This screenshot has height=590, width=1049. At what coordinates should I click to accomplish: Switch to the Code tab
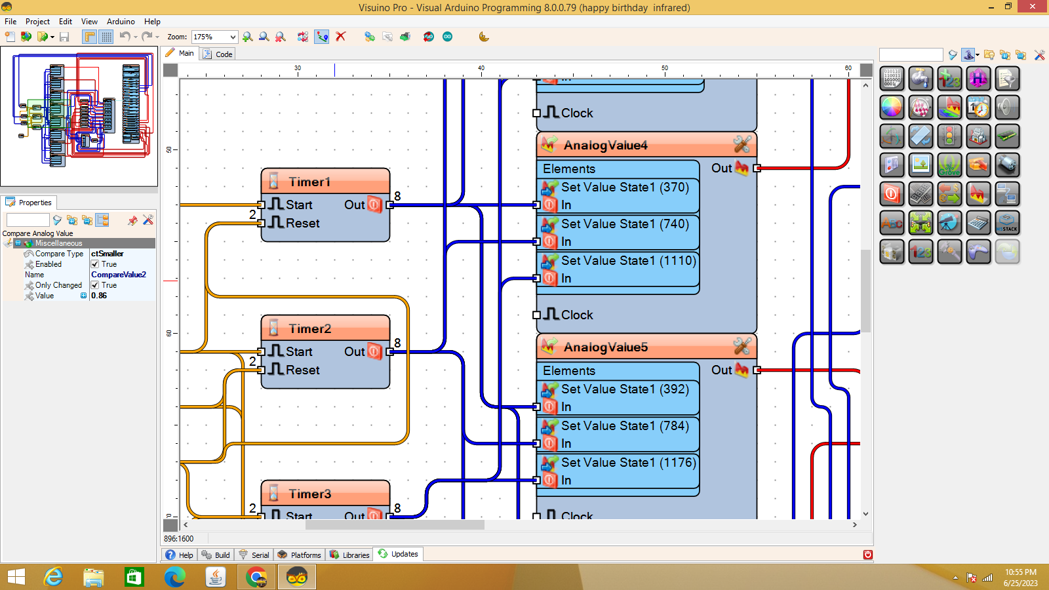coord(218,54)
